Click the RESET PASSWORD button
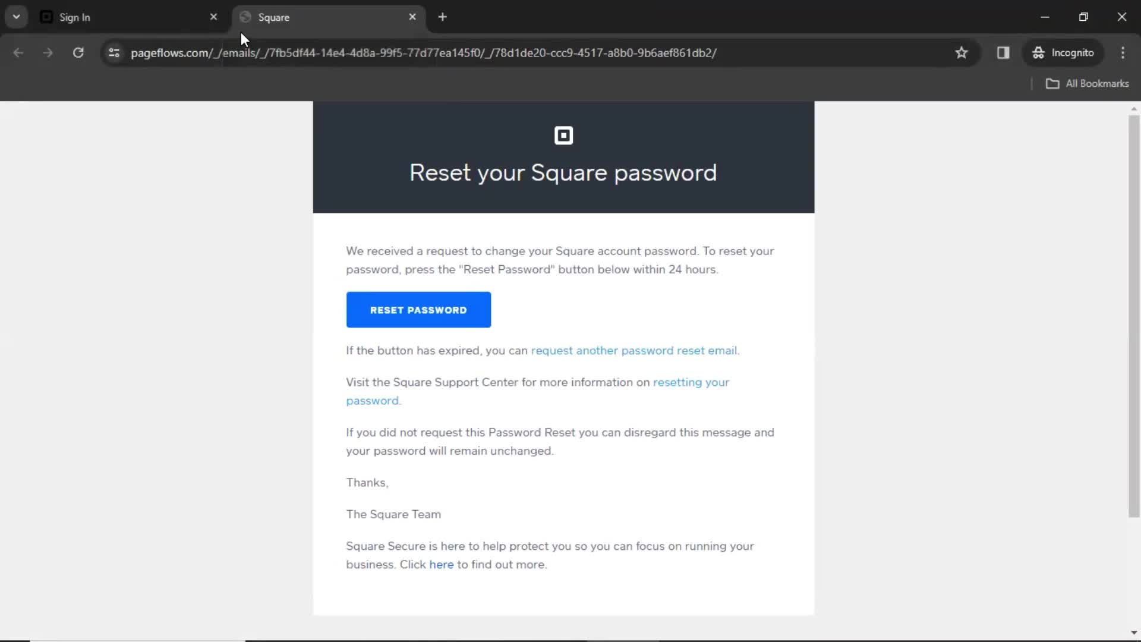 [418, 310]
